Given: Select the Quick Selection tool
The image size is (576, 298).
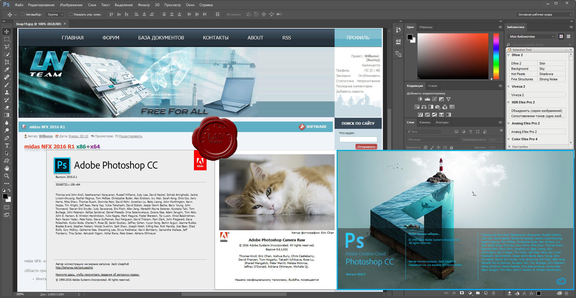Looking at the screenshot, I should point(7,54).
